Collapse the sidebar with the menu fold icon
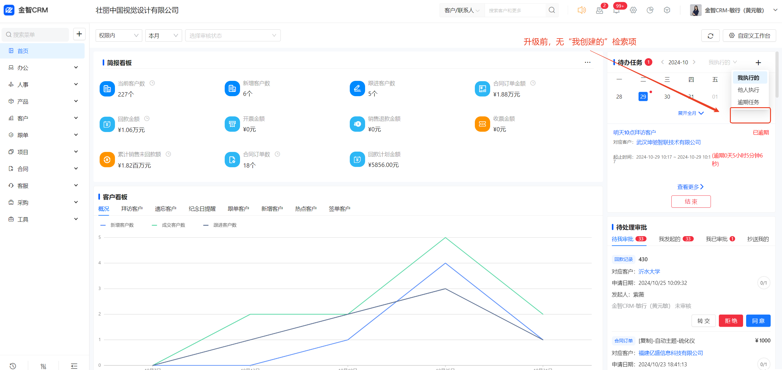The height and width of the screenshot is (370, 782). tap(74, 366)
